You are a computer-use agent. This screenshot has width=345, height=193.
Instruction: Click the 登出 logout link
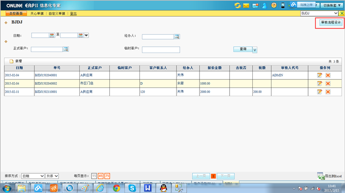pyautogui.click(x=73, y=14)
